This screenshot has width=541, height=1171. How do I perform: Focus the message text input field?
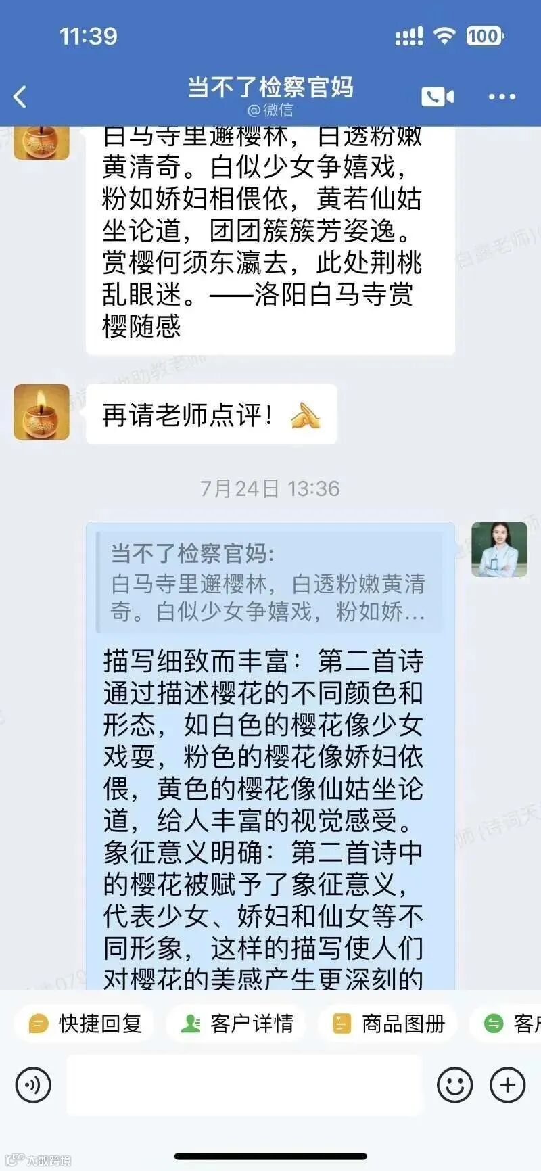click(244, 1085)
